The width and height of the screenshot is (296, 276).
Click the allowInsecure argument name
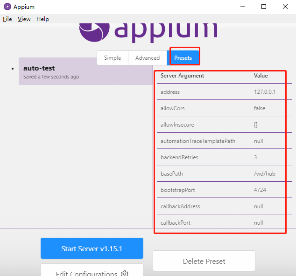click(x=177, y=125)
